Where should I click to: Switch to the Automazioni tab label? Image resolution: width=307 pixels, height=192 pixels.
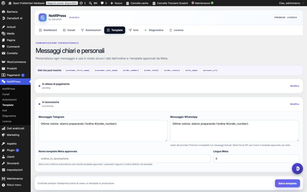(93, 30)
